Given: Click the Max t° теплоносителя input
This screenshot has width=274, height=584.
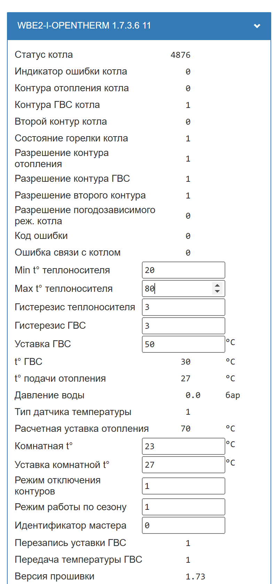Looking at the screenshot, I should tap(184, 289).
